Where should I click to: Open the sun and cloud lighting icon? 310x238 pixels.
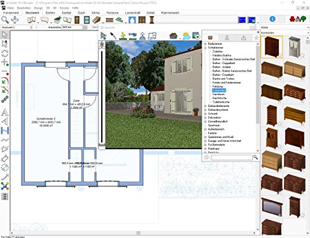pos(186,36)
